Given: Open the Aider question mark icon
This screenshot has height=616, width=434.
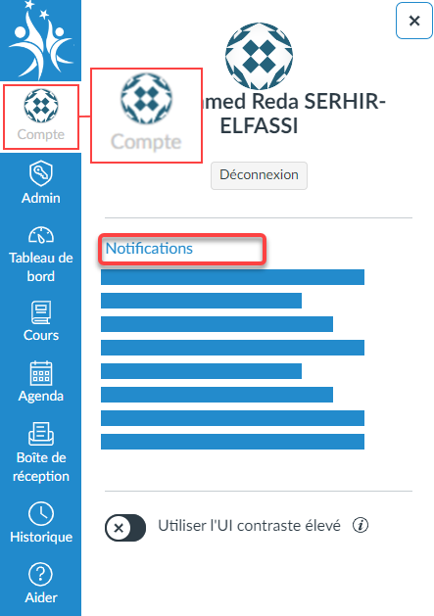Looking at the screenshot, I should (x=41, y=574).
